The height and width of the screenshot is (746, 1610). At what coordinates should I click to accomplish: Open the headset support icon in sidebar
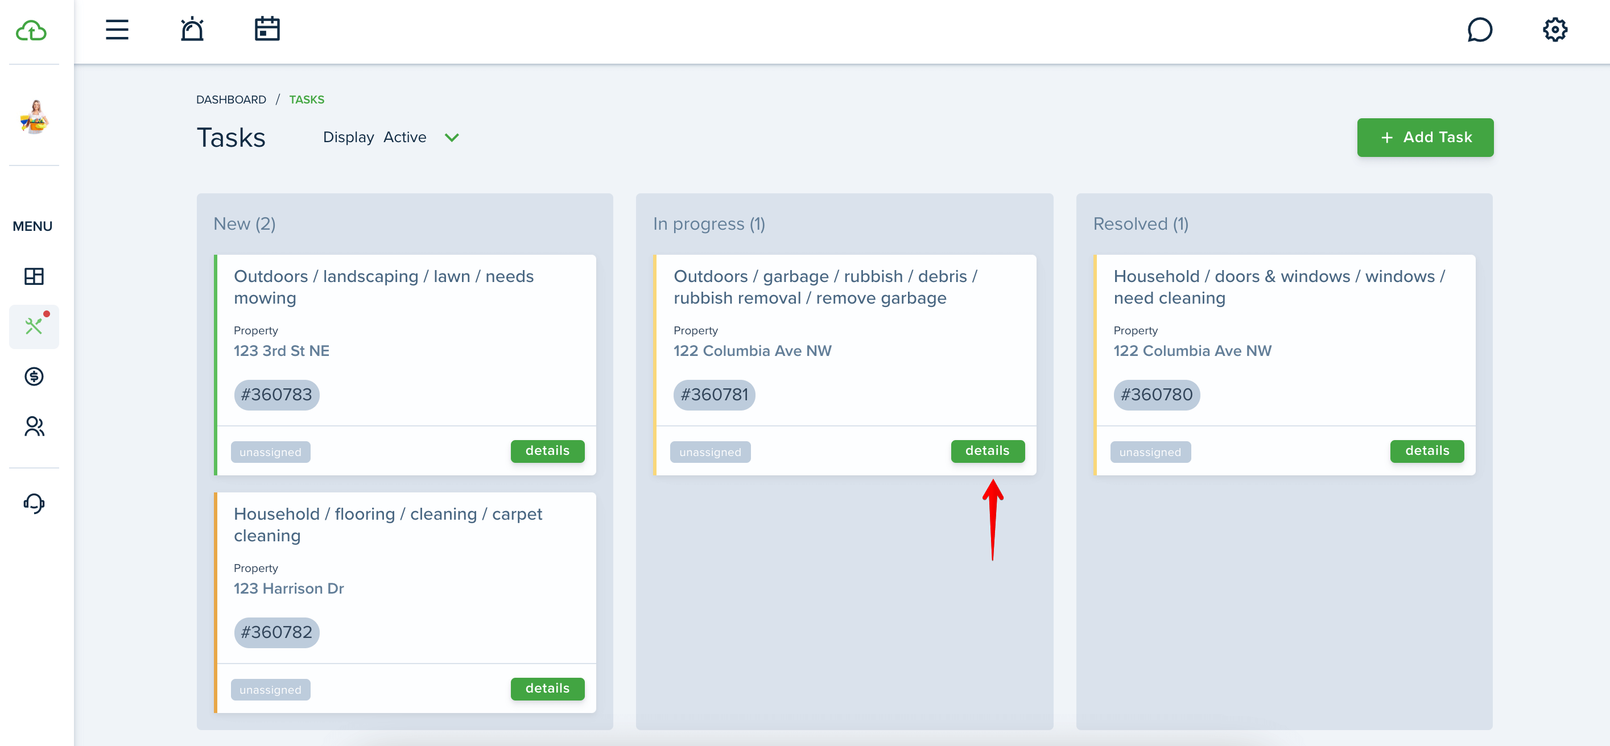click(x=34, y=503)
